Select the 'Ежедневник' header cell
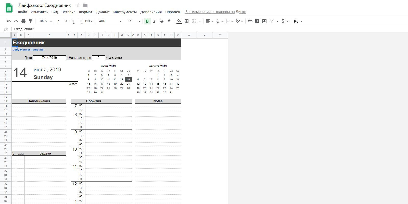 (x=96, y=43)
